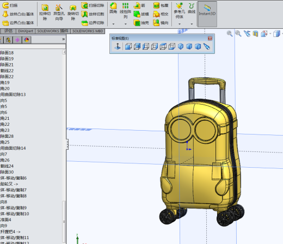Open the DisplayManager tab in left panel
The width and height of the screenshot is (283, 244).
click(27, 40)
